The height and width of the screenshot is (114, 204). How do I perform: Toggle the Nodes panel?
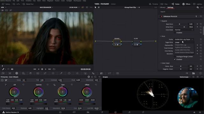176,4
